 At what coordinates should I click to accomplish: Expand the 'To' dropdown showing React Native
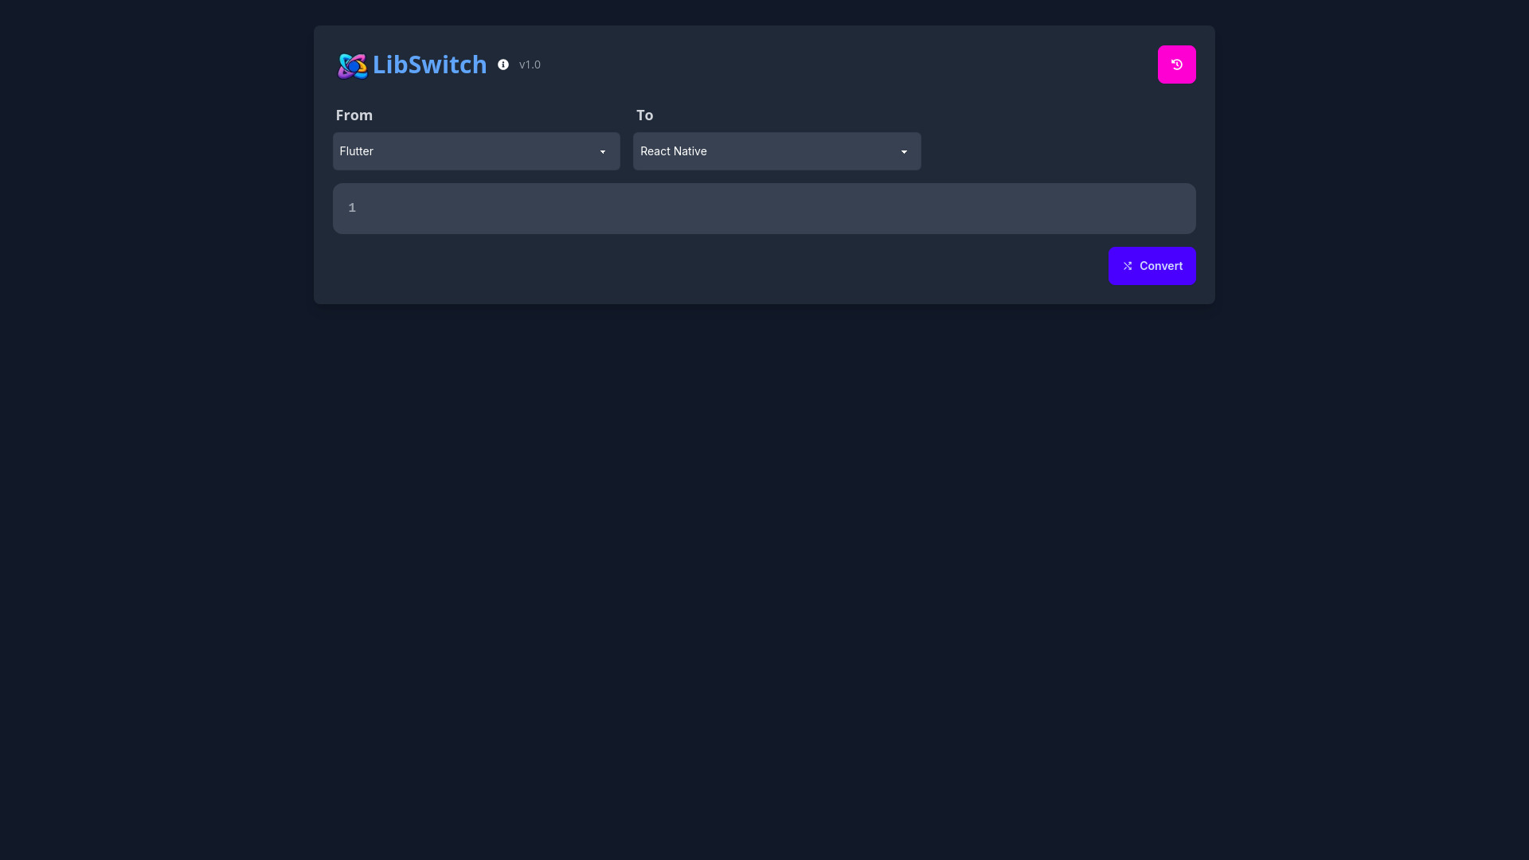coord(776,151)
